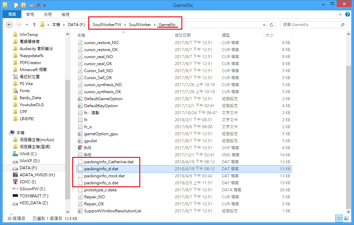Click the 本機 computer icon in sidebar

[12, 133]
